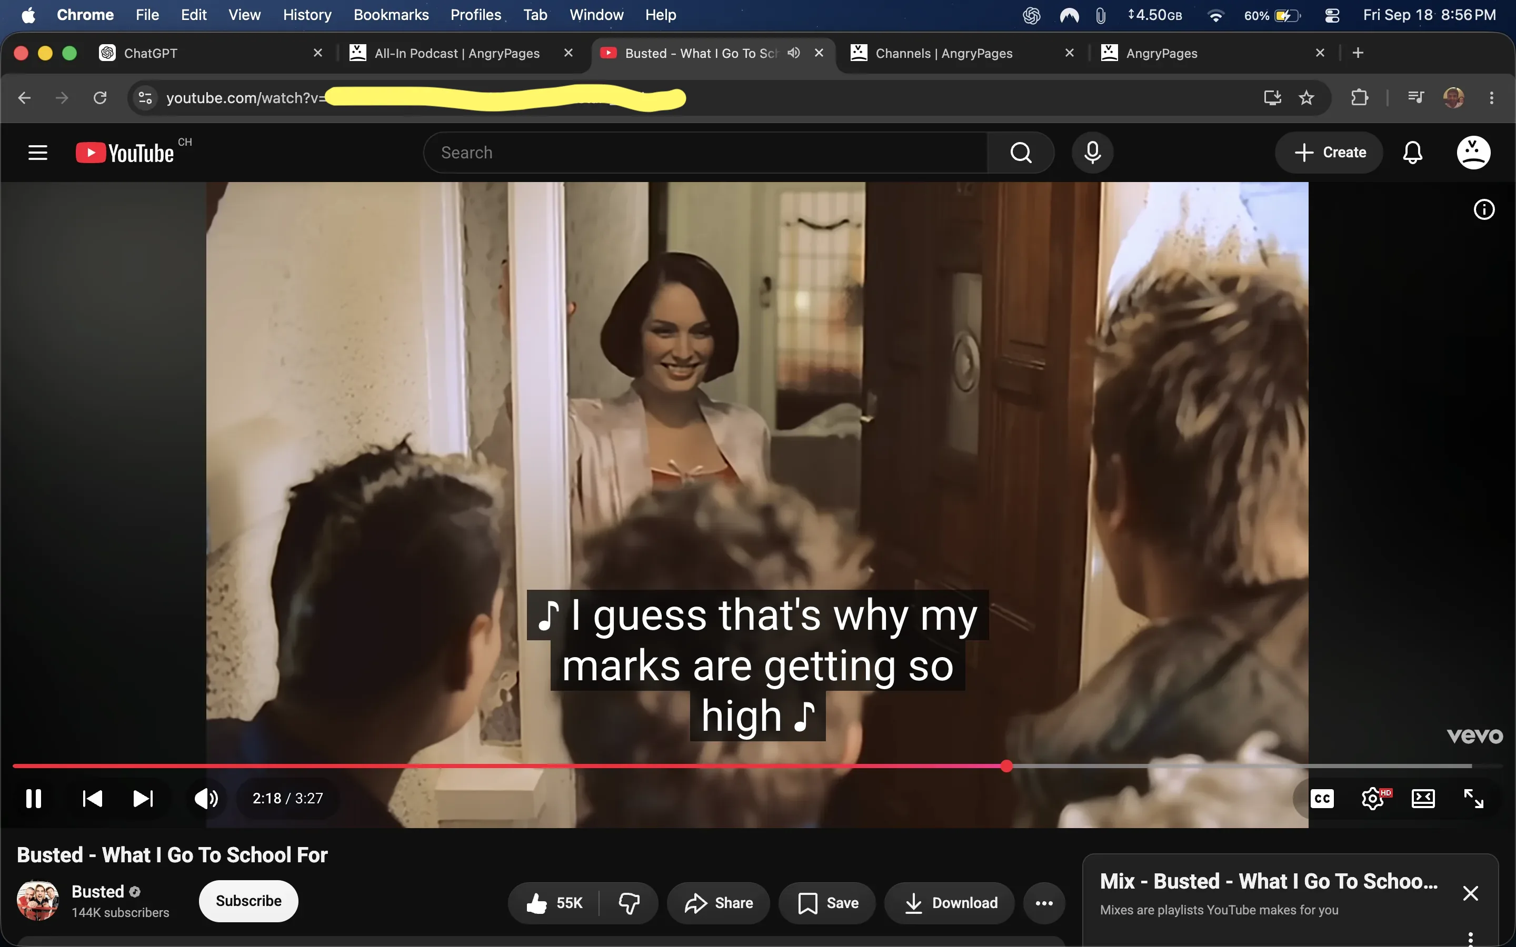Go back in Chrome
The width and height of the screenshot is (1516, 947).
[x=24, y=98]
